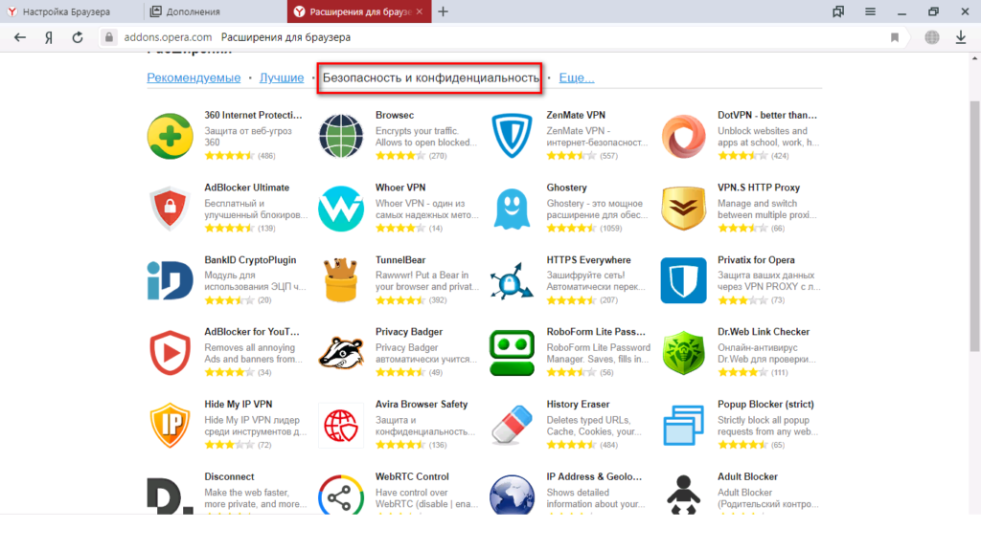Open the Ghostery title link

click(x=566, y=187)
